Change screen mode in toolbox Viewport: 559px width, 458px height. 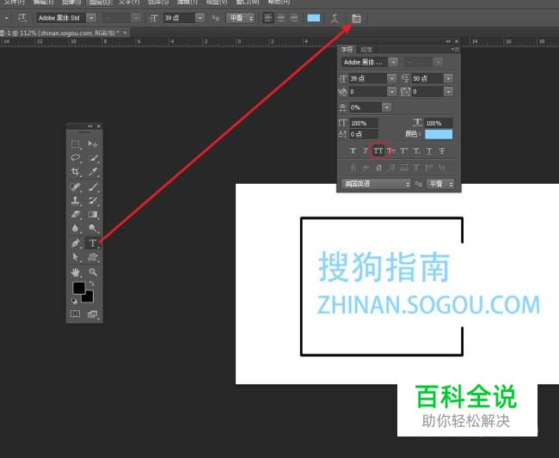pos(93,314)
